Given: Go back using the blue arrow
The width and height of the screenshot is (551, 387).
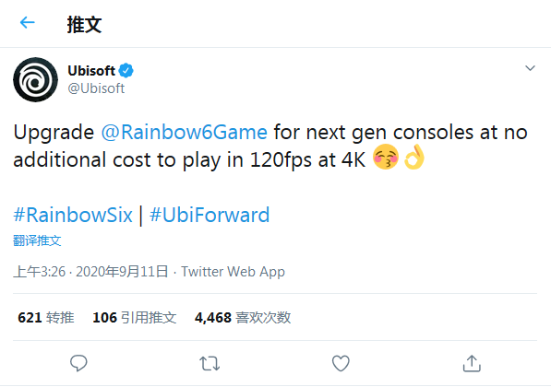Looking at the screenshot, I should coord(28,23).
